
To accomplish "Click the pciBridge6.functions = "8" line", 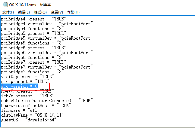I will click(x=32, y=57).
